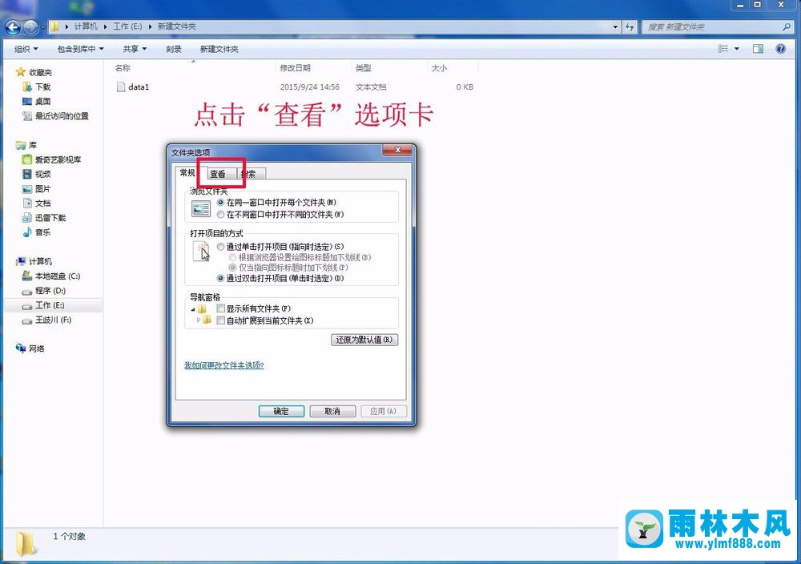
Task: Sort by Date modified column header
Action: point(295,68)
